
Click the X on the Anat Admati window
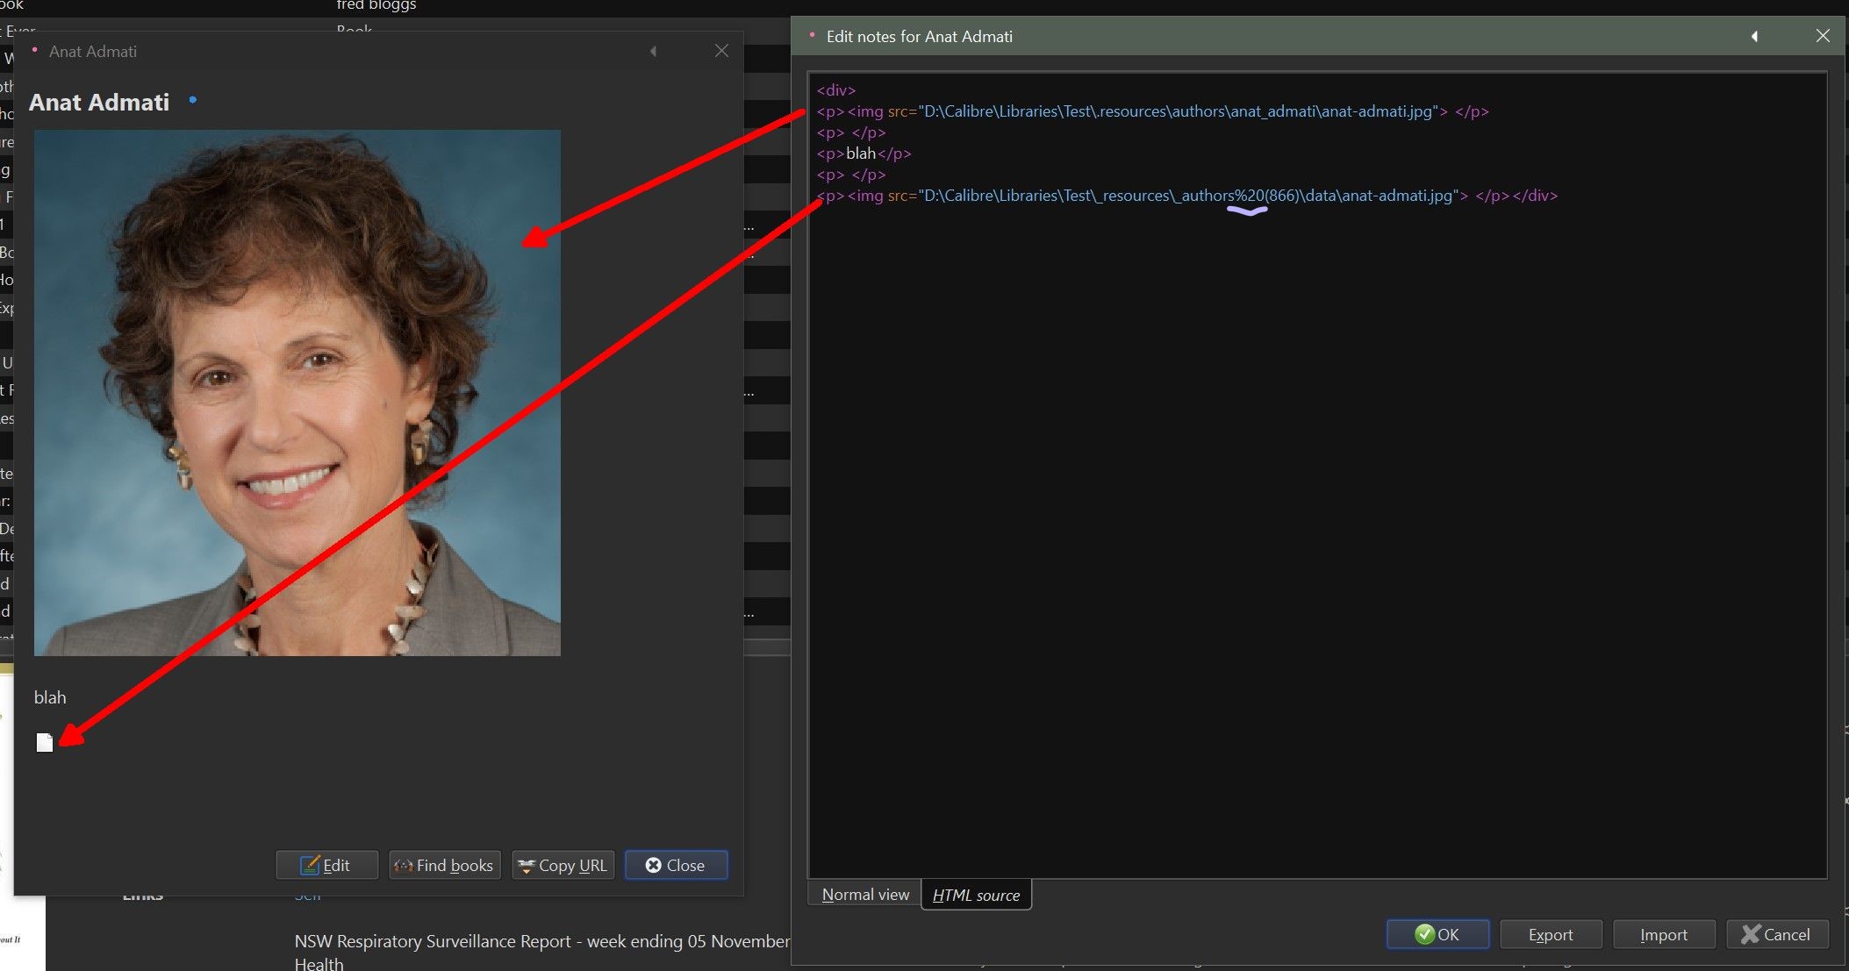[x=721, y=51]
